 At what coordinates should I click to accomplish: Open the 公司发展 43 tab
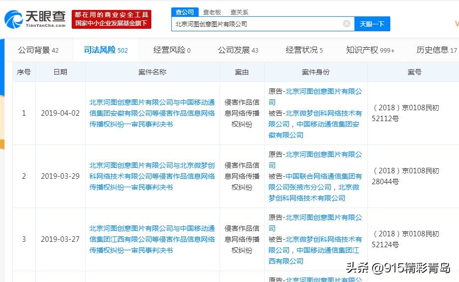point(238,50)
